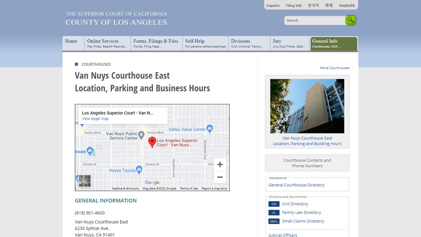Open the Jury menu

(x=290, y=44)
